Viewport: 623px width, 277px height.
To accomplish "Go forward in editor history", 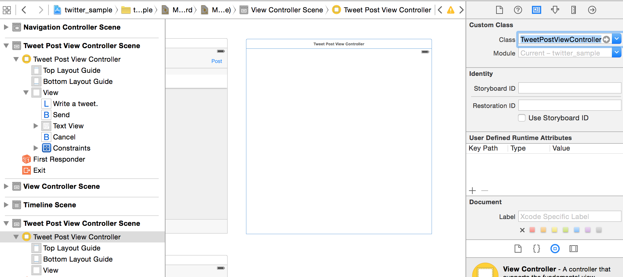I will [40, 10].
